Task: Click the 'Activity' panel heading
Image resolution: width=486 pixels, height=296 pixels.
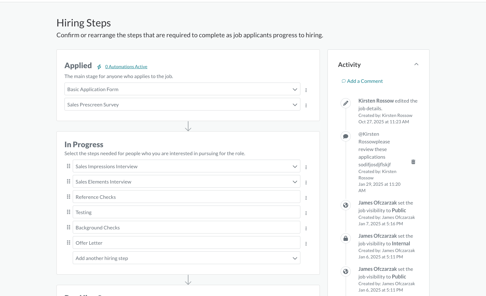Action: [349, 65]
